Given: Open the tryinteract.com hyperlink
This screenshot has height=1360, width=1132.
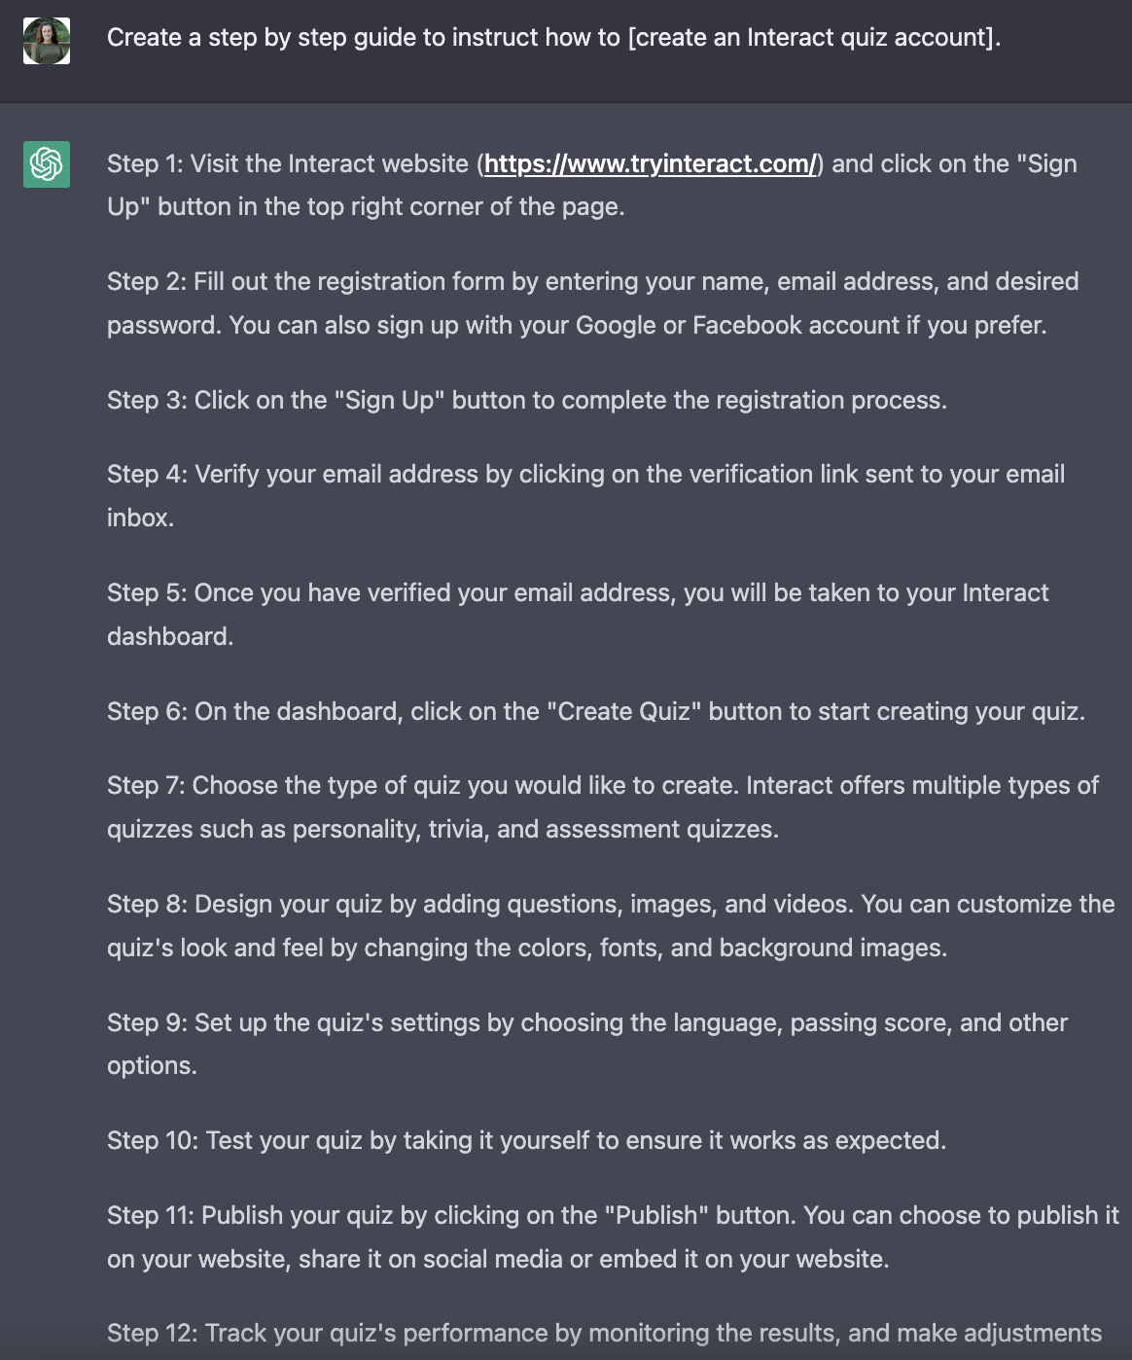Looking at the screenshot, I should click(x=651, y=163).
